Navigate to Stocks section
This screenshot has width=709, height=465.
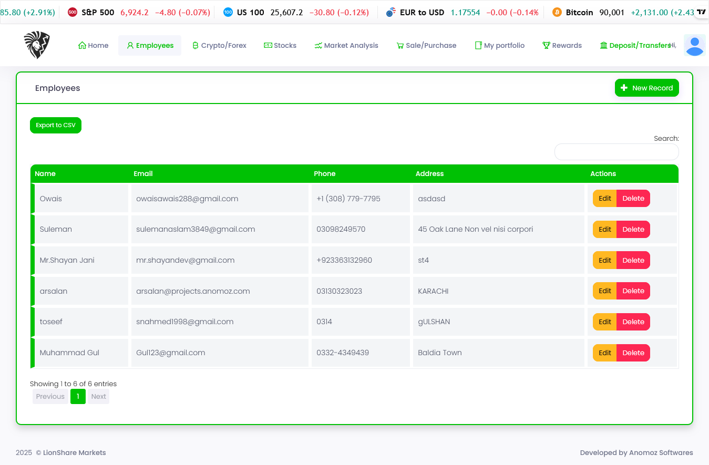(x=280, y=46)
